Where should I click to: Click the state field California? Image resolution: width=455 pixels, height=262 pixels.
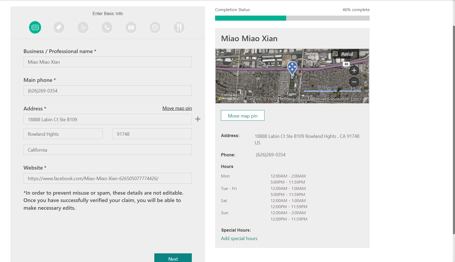[x=108, y=149]
